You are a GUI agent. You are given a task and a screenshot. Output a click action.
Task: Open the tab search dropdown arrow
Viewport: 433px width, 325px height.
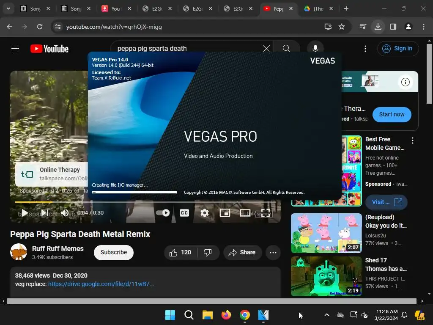pos(8,8)
